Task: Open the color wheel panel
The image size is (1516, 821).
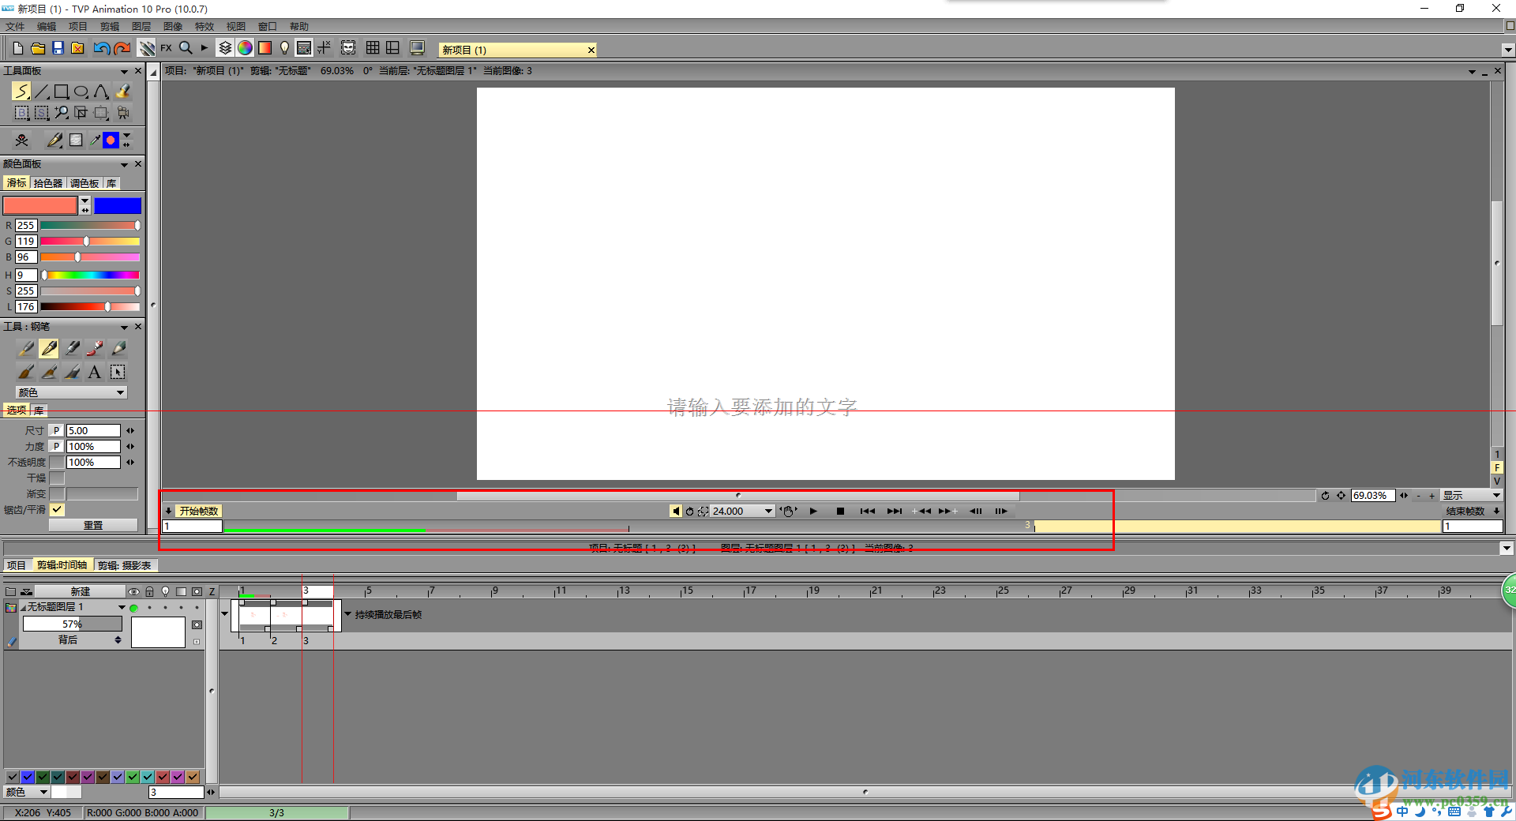Action: [245, 48]
